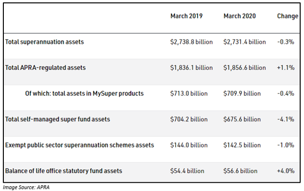This screenshot has width=304, height=191.
Task: Select the Total APRA-regulated assets label
Action: click(x=45, y=68)
